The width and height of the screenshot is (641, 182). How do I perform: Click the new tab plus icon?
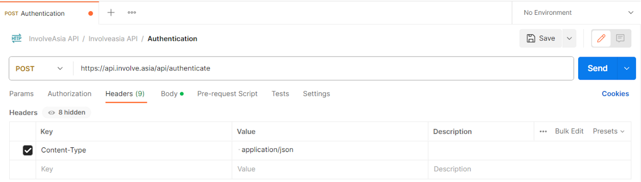point(111,12)
